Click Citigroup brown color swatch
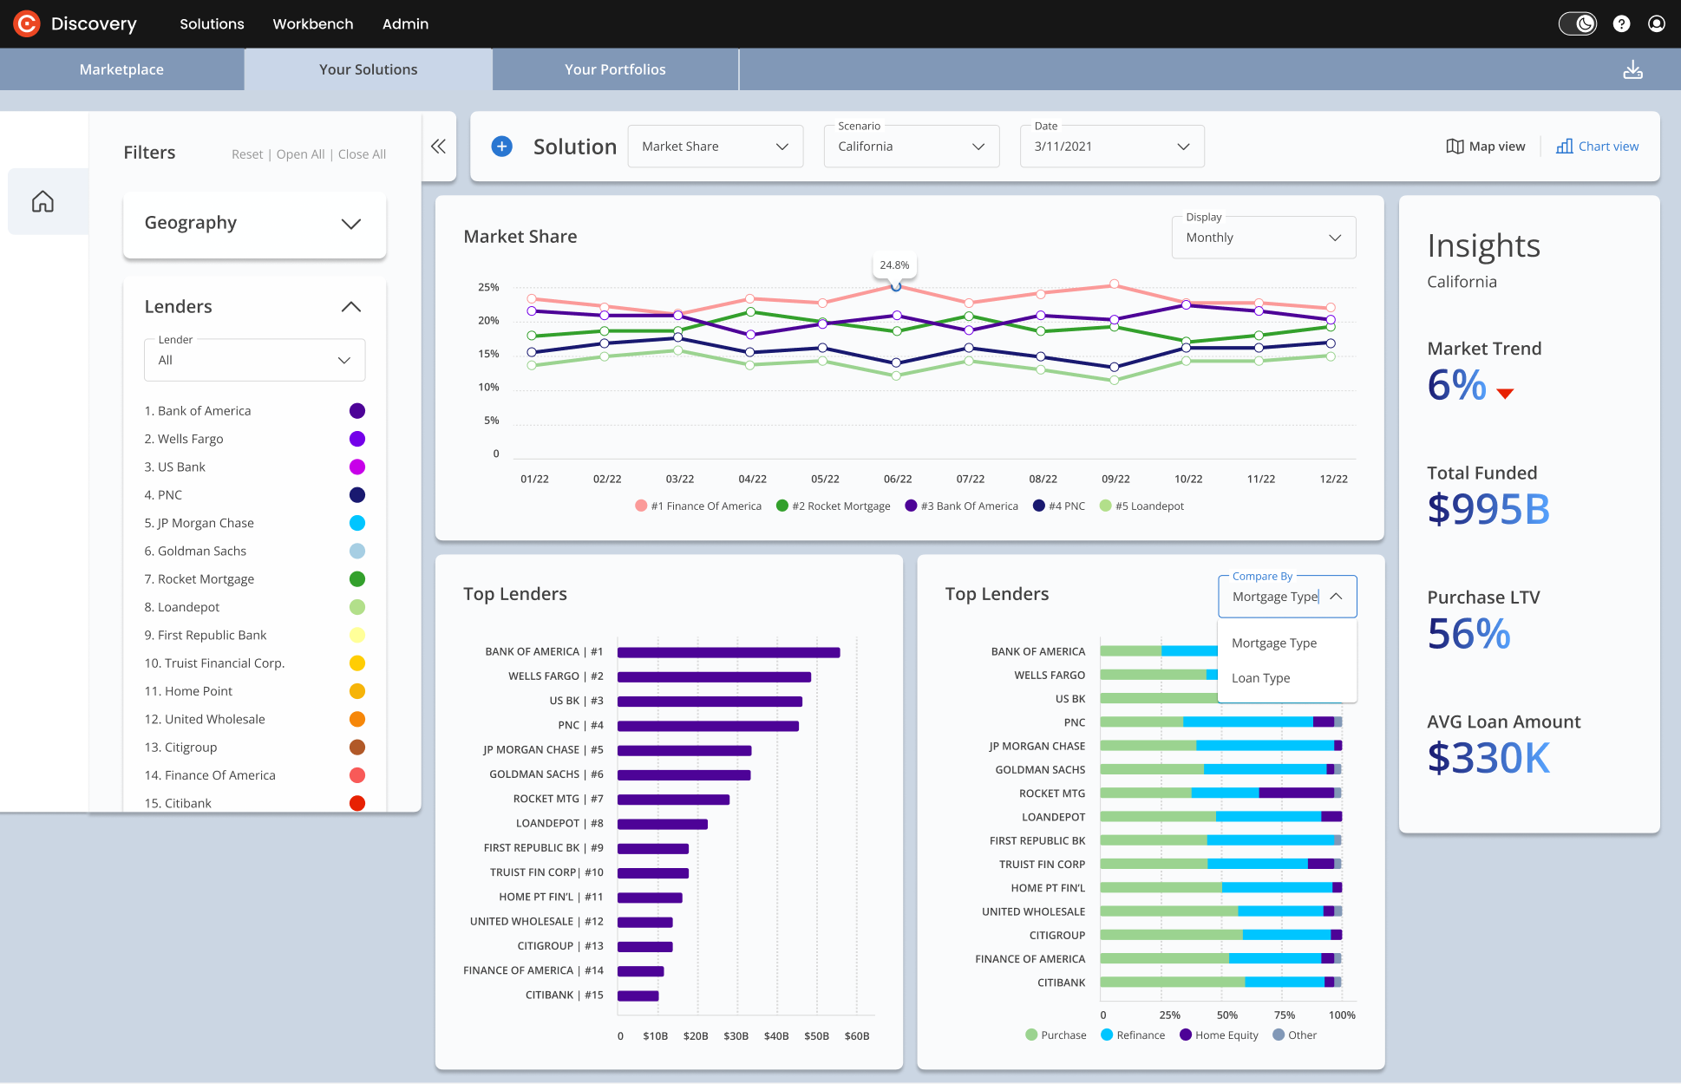 (x=356, y=748)
